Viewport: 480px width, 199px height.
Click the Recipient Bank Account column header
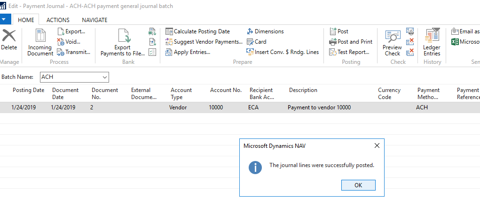[262, 93]
